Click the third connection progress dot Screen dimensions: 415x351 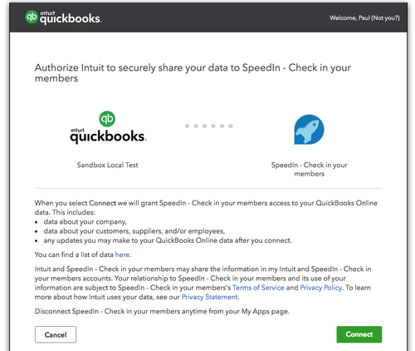pyautogui.click(x=205, y=126)
